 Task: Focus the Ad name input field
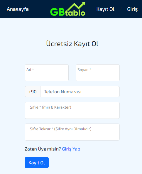point(47,73)
